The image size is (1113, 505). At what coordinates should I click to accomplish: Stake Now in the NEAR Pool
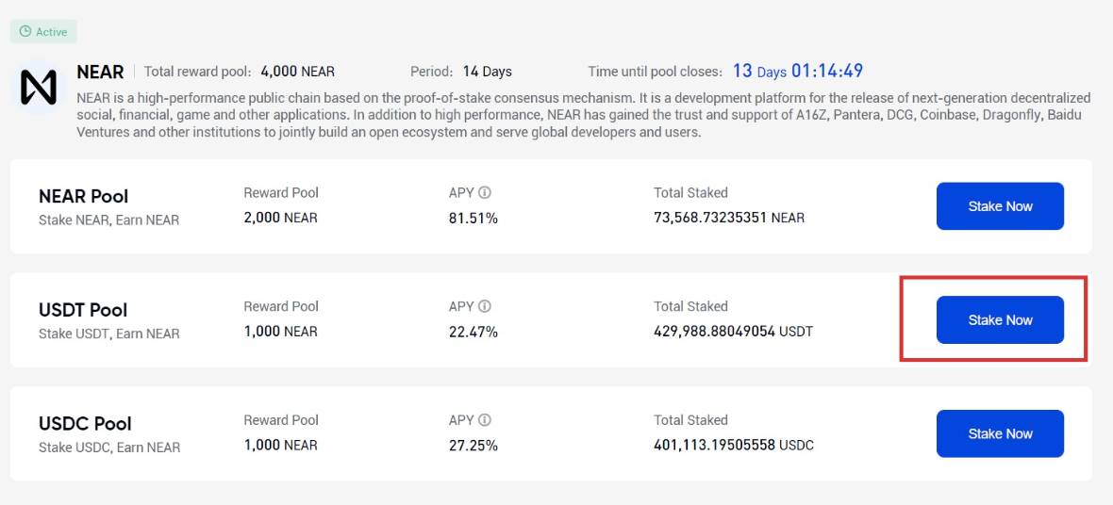click(x=1000, y=206)
